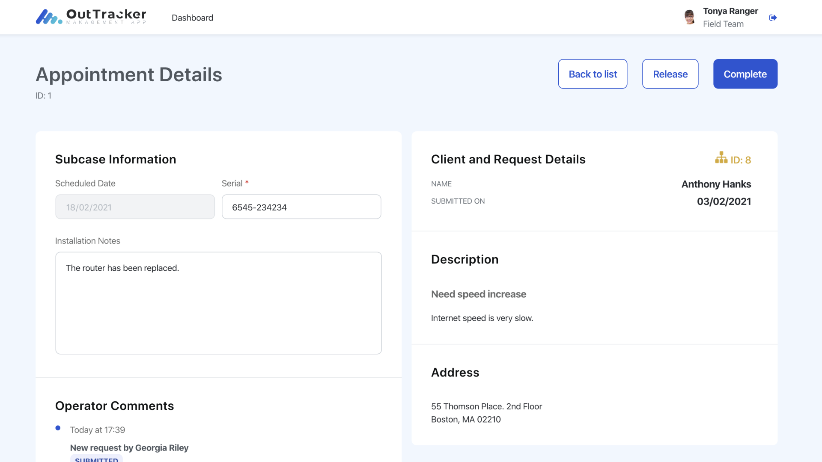Click the Need speed increase description heading
This screenshot has height=462, width=822.
point(478,294)
